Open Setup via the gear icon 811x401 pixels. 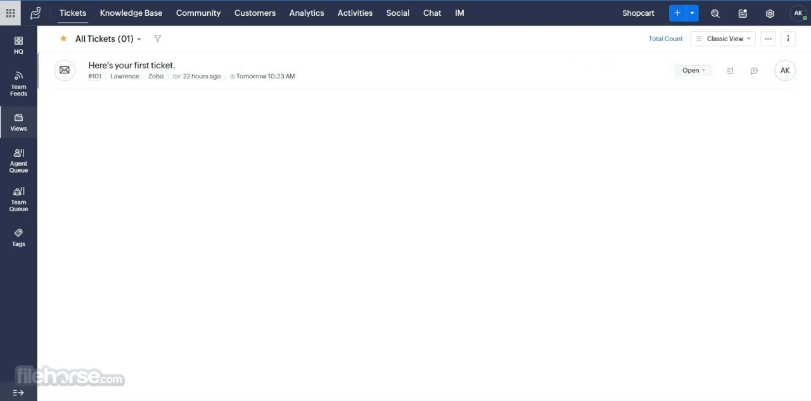click(770, 13)
